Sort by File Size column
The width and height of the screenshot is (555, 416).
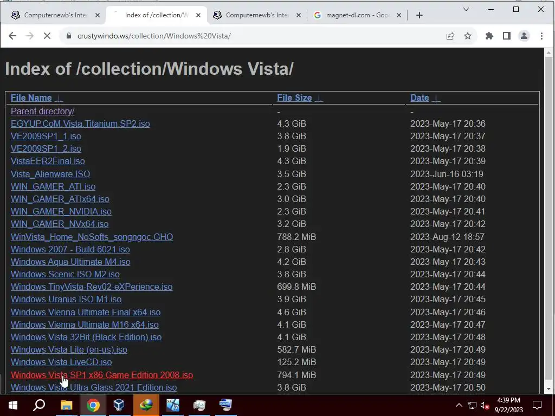(x=294, y=97)
